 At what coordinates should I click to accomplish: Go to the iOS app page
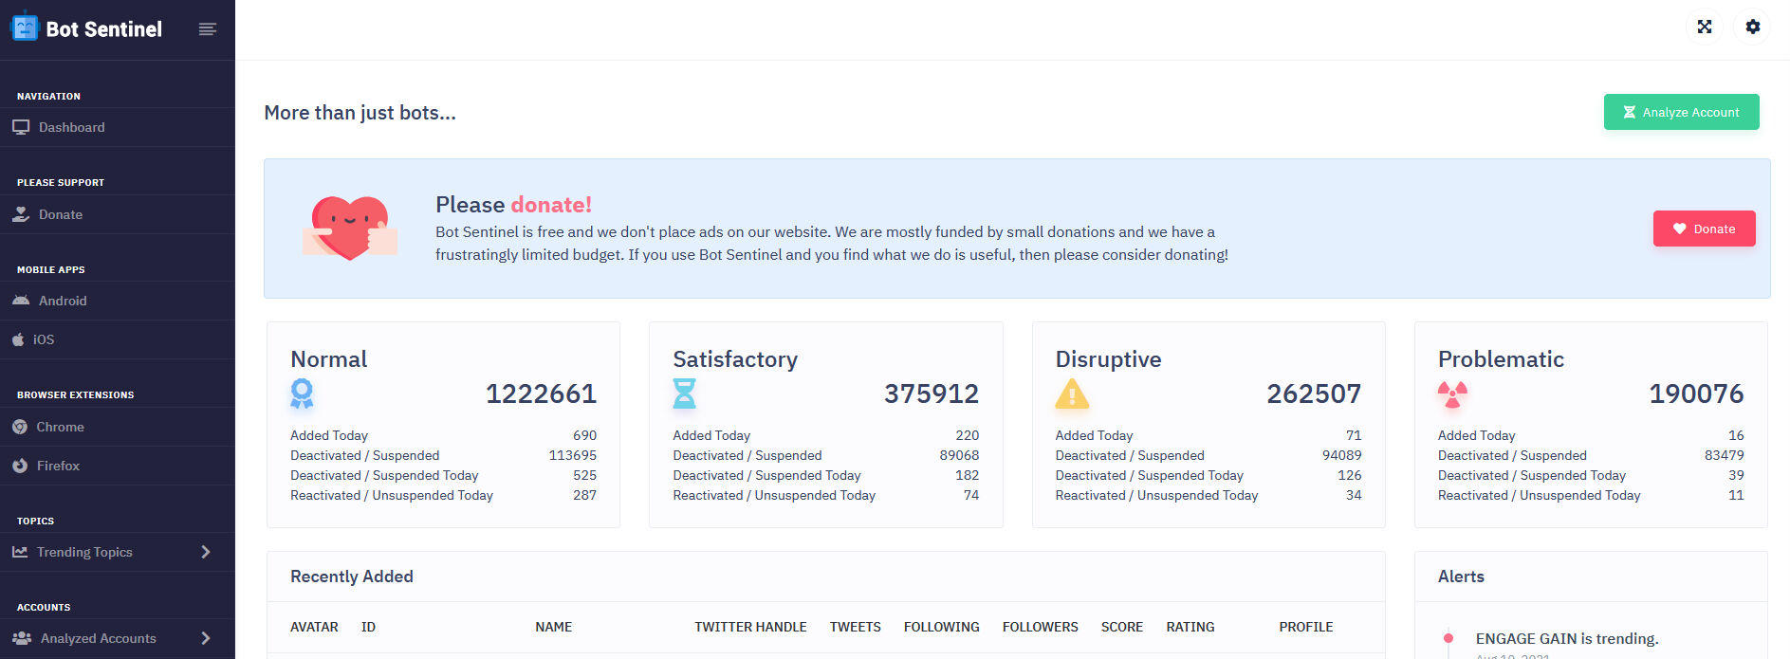click(44, 339)
